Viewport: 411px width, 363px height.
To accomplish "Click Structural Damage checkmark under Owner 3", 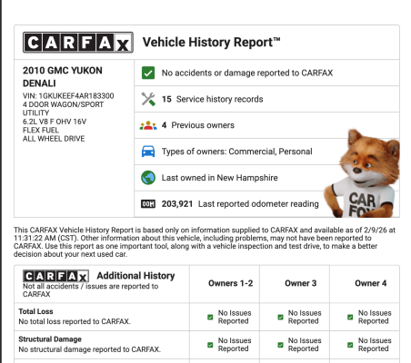I will (x=280, y=345).
